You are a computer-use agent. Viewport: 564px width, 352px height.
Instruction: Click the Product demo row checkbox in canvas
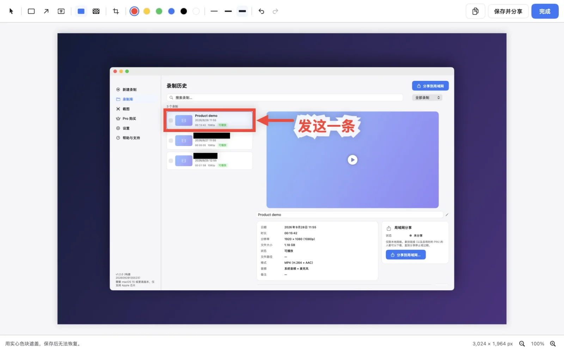click(x=171, y=120)
